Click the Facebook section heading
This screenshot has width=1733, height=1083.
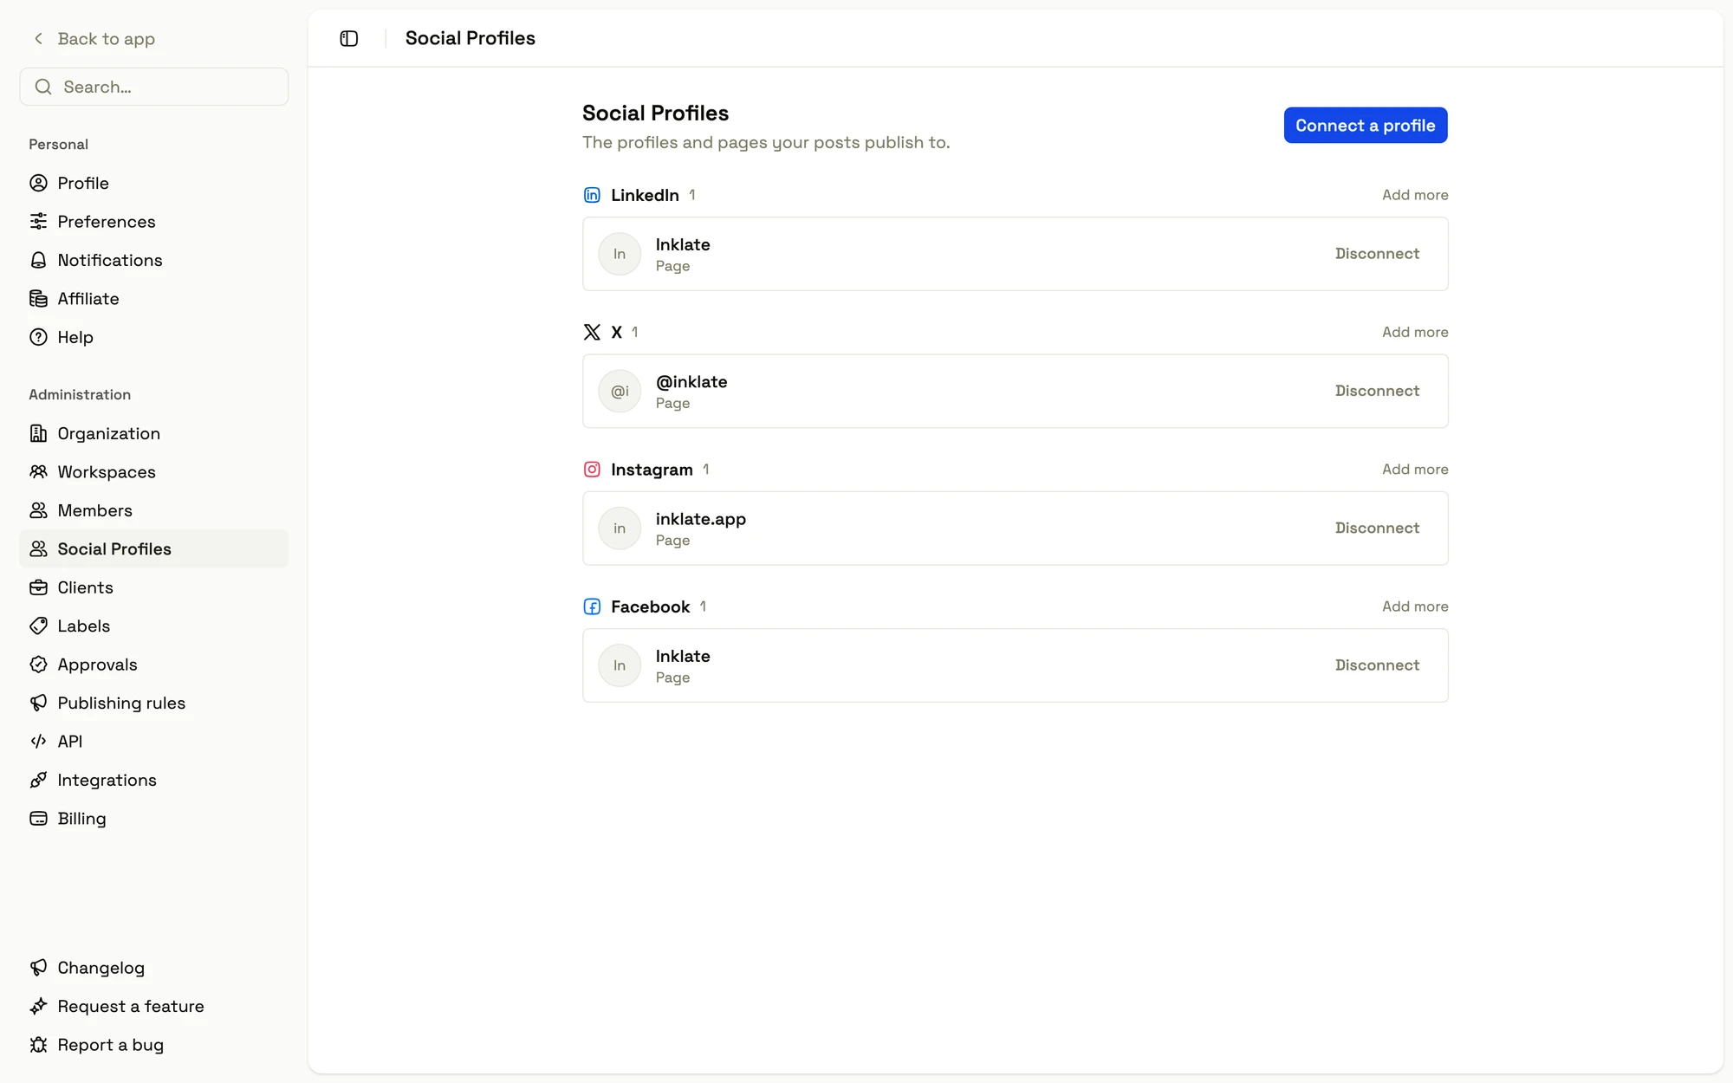pos(650,606)
